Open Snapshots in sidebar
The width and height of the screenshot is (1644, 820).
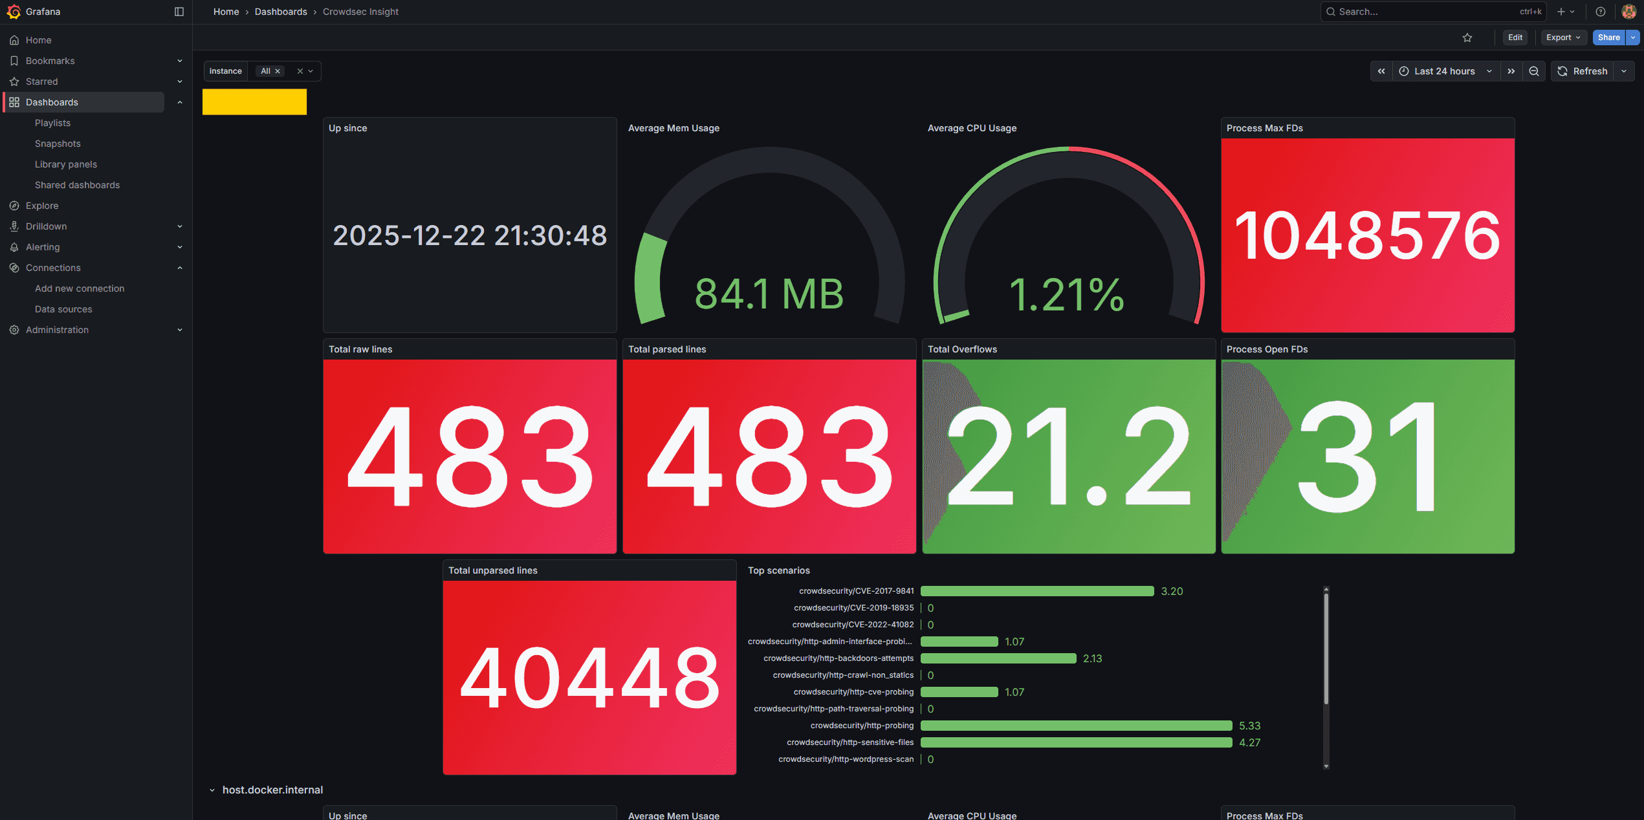[58, 144]
